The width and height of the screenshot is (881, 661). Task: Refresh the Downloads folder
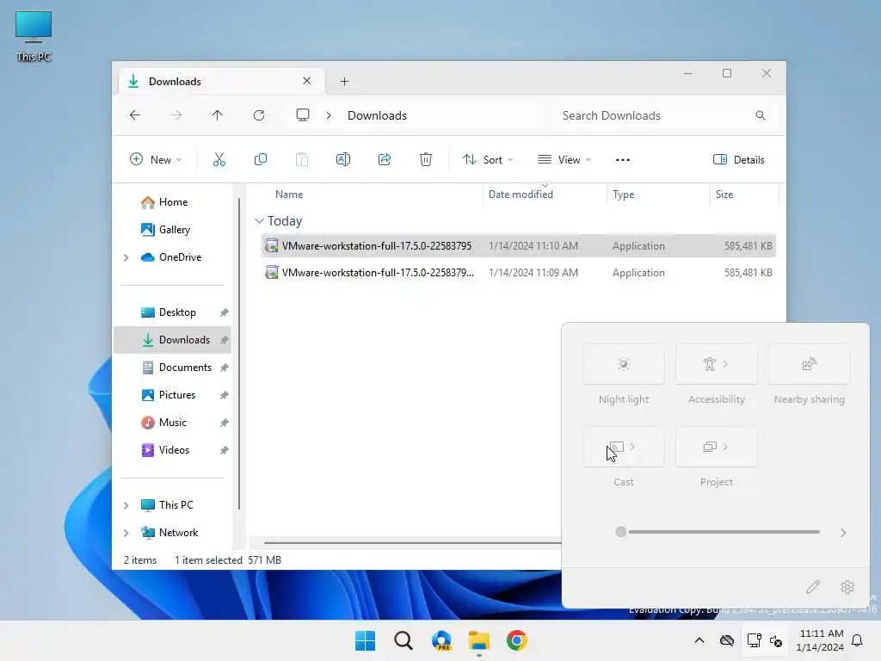[x=258, y=115]
